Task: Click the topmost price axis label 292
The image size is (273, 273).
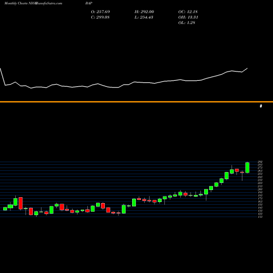Action: [260, 162]
